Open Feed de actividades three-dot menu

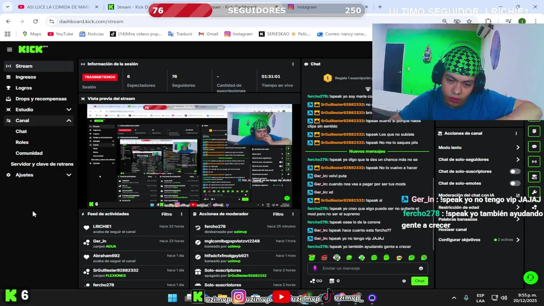point(181,214)
